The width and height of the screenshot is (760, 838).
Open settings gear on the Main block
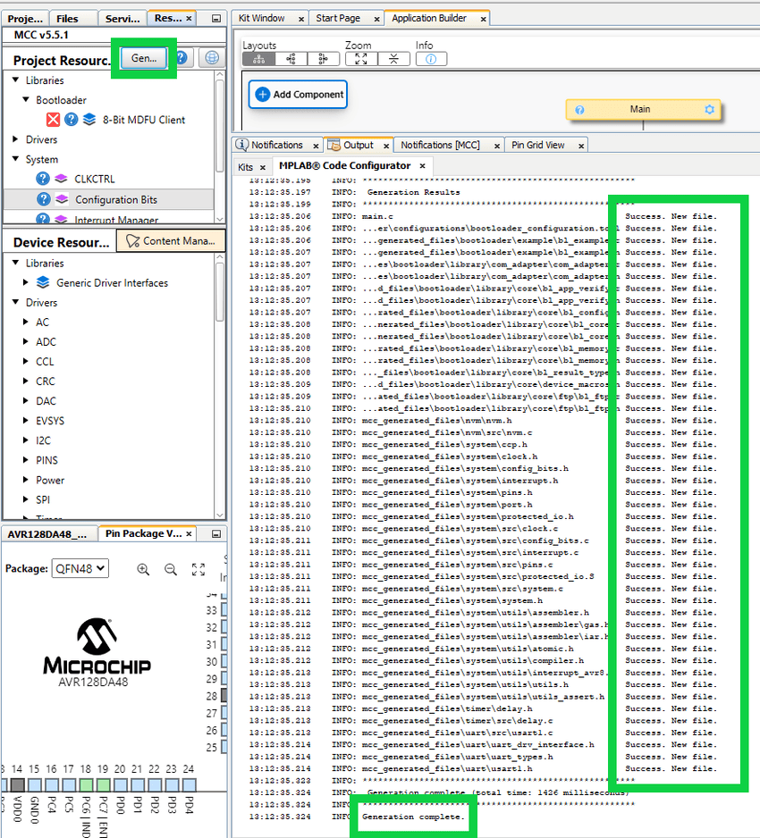tap(710, 110)
